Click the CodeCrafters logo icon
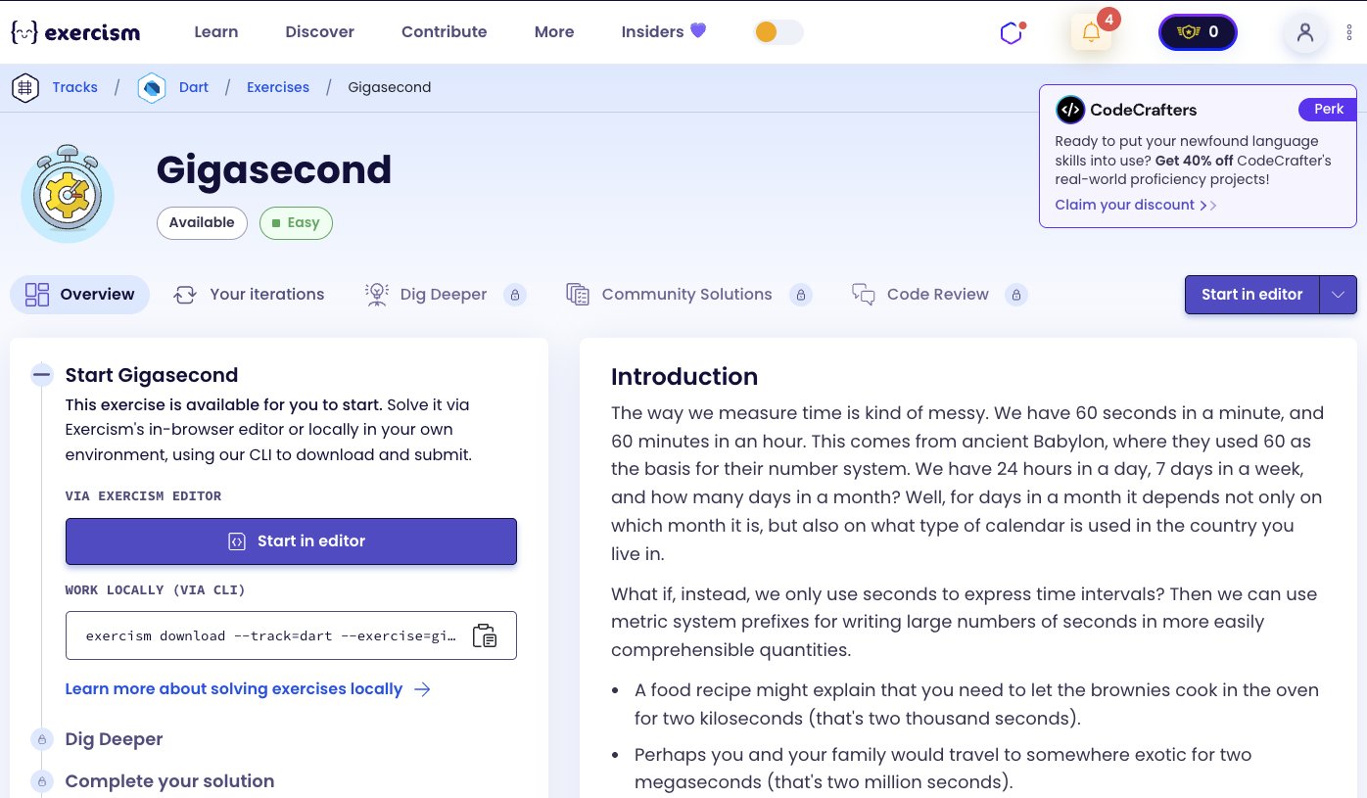This screenshot has width=1367, height=798. click(x=1071, y=109)
